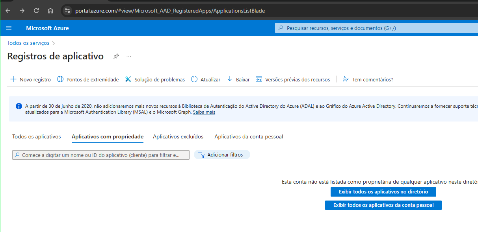Image resolution: width=478 pixels, height=232 pixels.
Task: Open Pontos de extremidade
Action: pos(93,79)
